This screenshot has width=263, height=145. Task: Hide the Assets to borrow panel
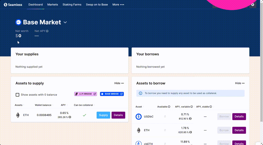(x=240, y=83)
